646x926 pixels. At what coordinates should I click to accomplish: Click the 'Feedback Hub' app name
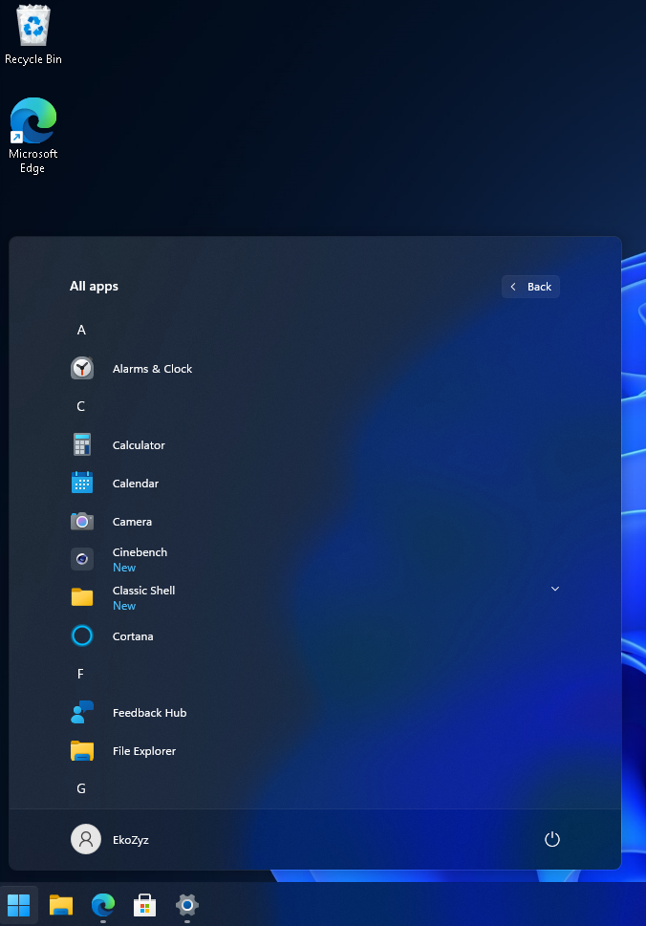coord(149,713)
